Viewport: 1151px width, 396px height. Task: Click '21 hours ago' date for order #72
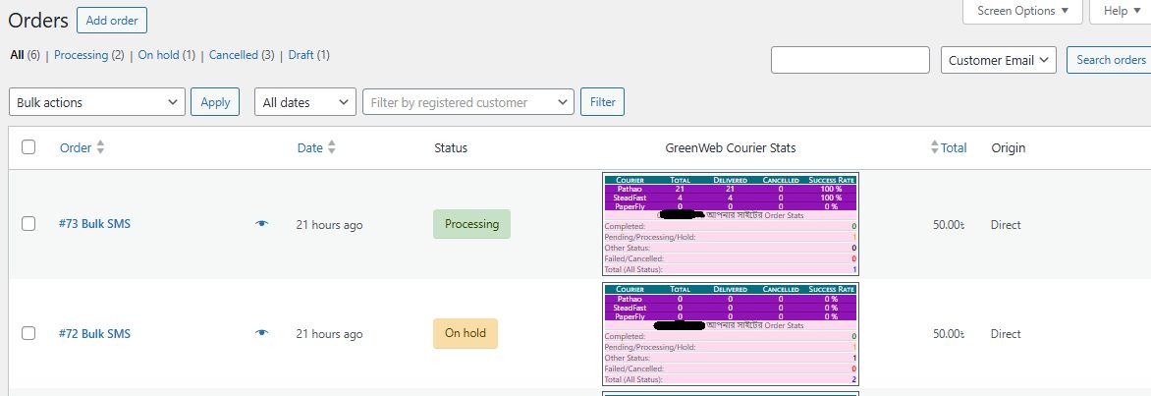click(x=329, y=334)
